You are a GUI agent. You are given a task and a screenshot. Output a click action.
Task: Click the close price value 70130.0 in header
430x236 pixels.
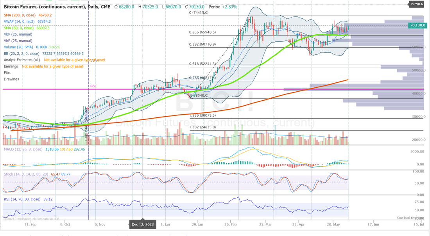point(197,7)
